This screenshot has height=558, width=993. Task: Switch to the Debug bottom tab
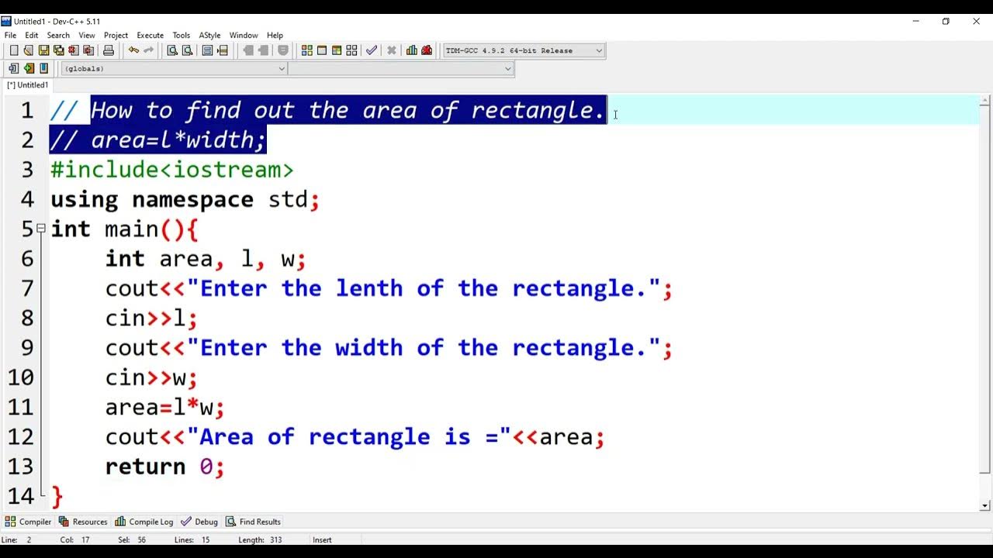pyautogui.click(x=200, y=522)
